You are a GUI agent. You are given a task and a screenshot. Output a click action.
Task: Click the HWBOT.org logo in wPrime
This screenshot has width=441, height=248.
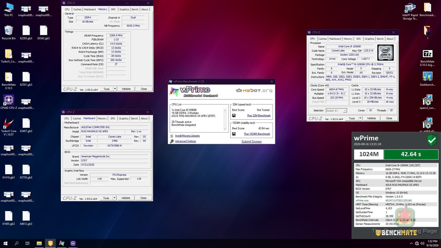click(254, 90)
